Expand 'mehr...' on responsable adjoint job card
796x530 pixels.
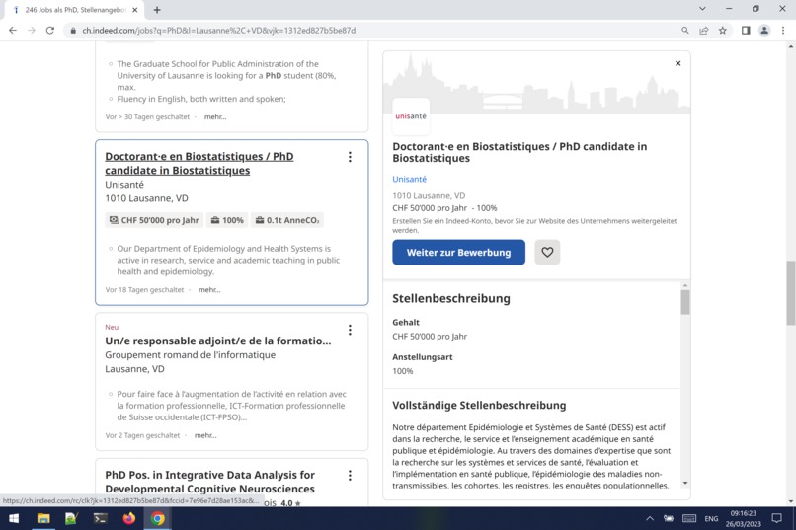click(205, 435)
